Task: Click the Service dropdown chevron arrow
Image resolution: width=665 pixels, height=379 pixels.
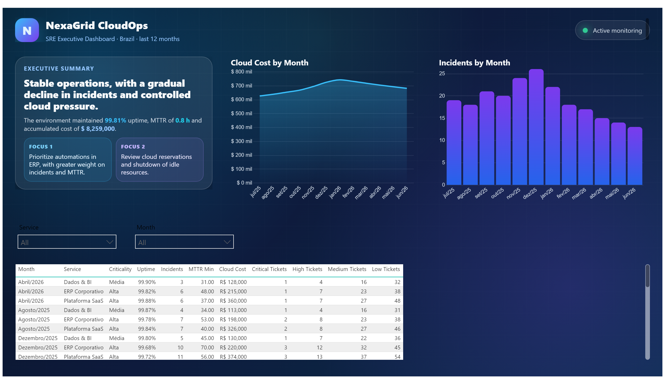Action: (x=110, y=242)
